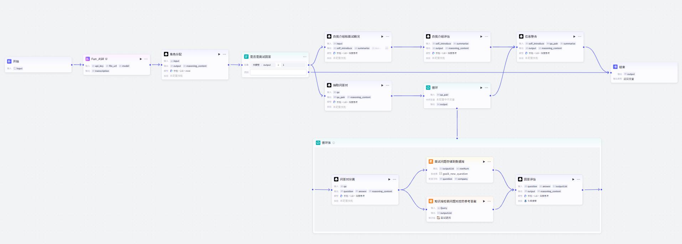The image size is (682, 244).
Task: Click the 知识库检索问题对应的参考答案 knowledge node icon
Action: pos(431,201)
